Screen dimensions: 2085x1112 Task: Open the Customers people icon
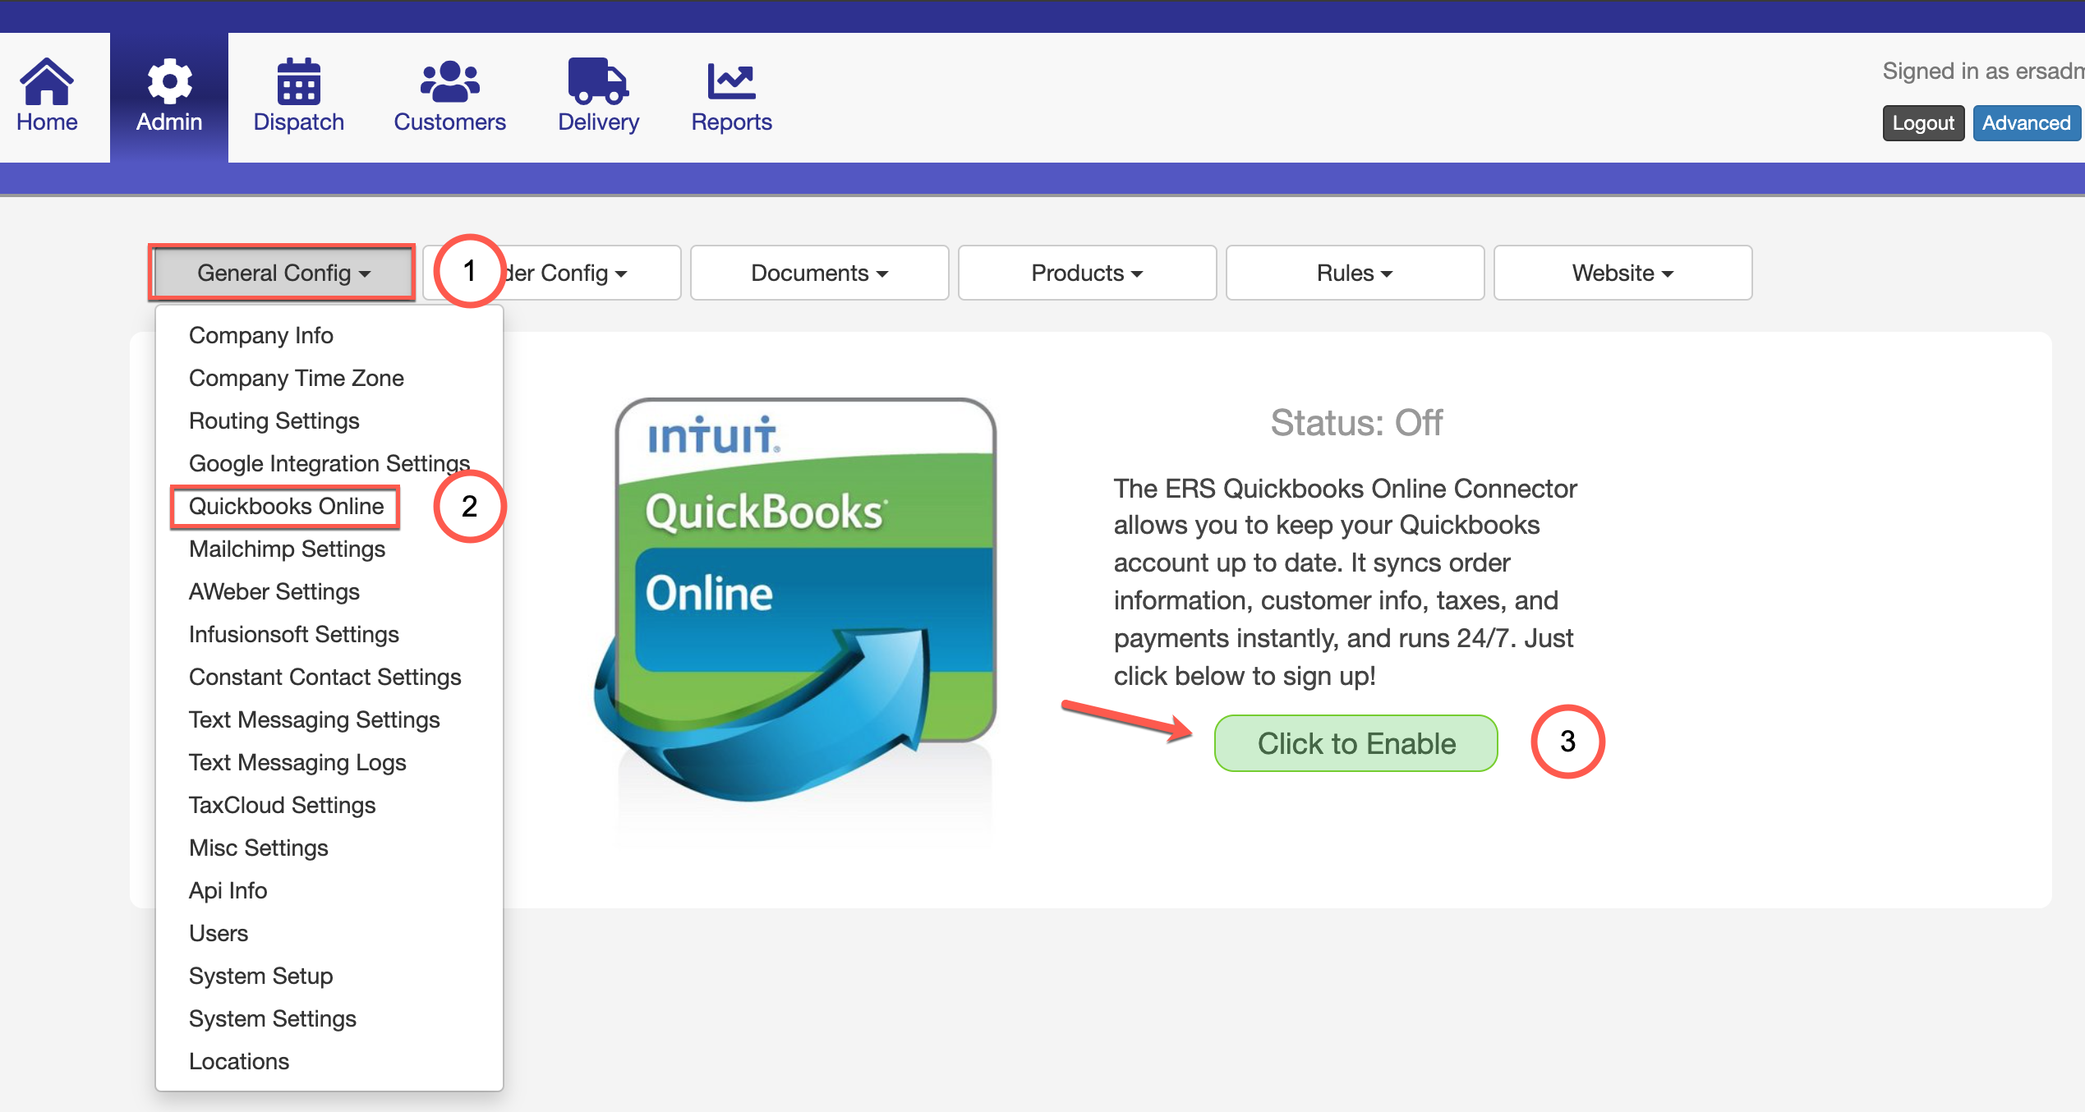click(449, 82)
